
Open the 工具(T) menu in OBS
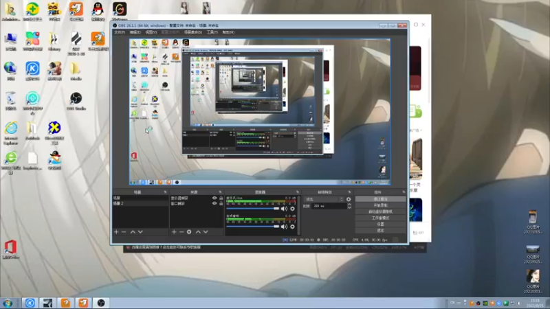[x=212, y=32]
